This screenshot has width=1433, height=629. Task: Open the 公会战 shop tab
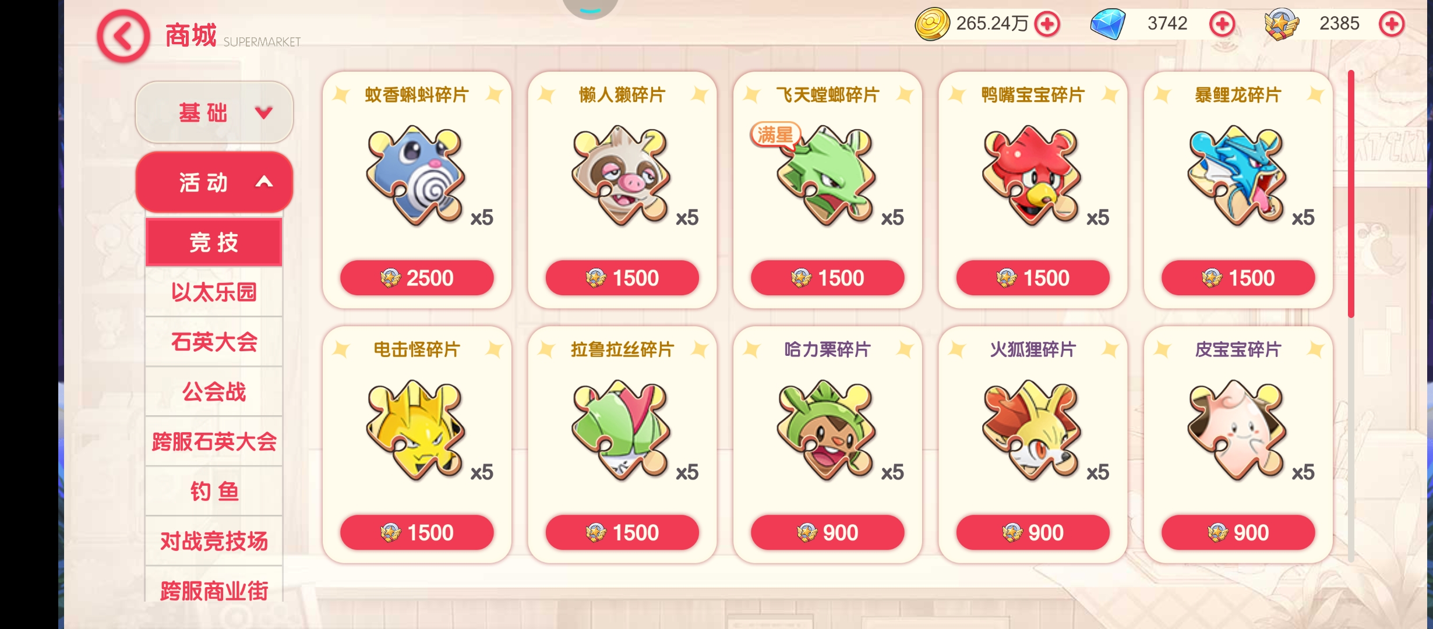pos(214,391)
